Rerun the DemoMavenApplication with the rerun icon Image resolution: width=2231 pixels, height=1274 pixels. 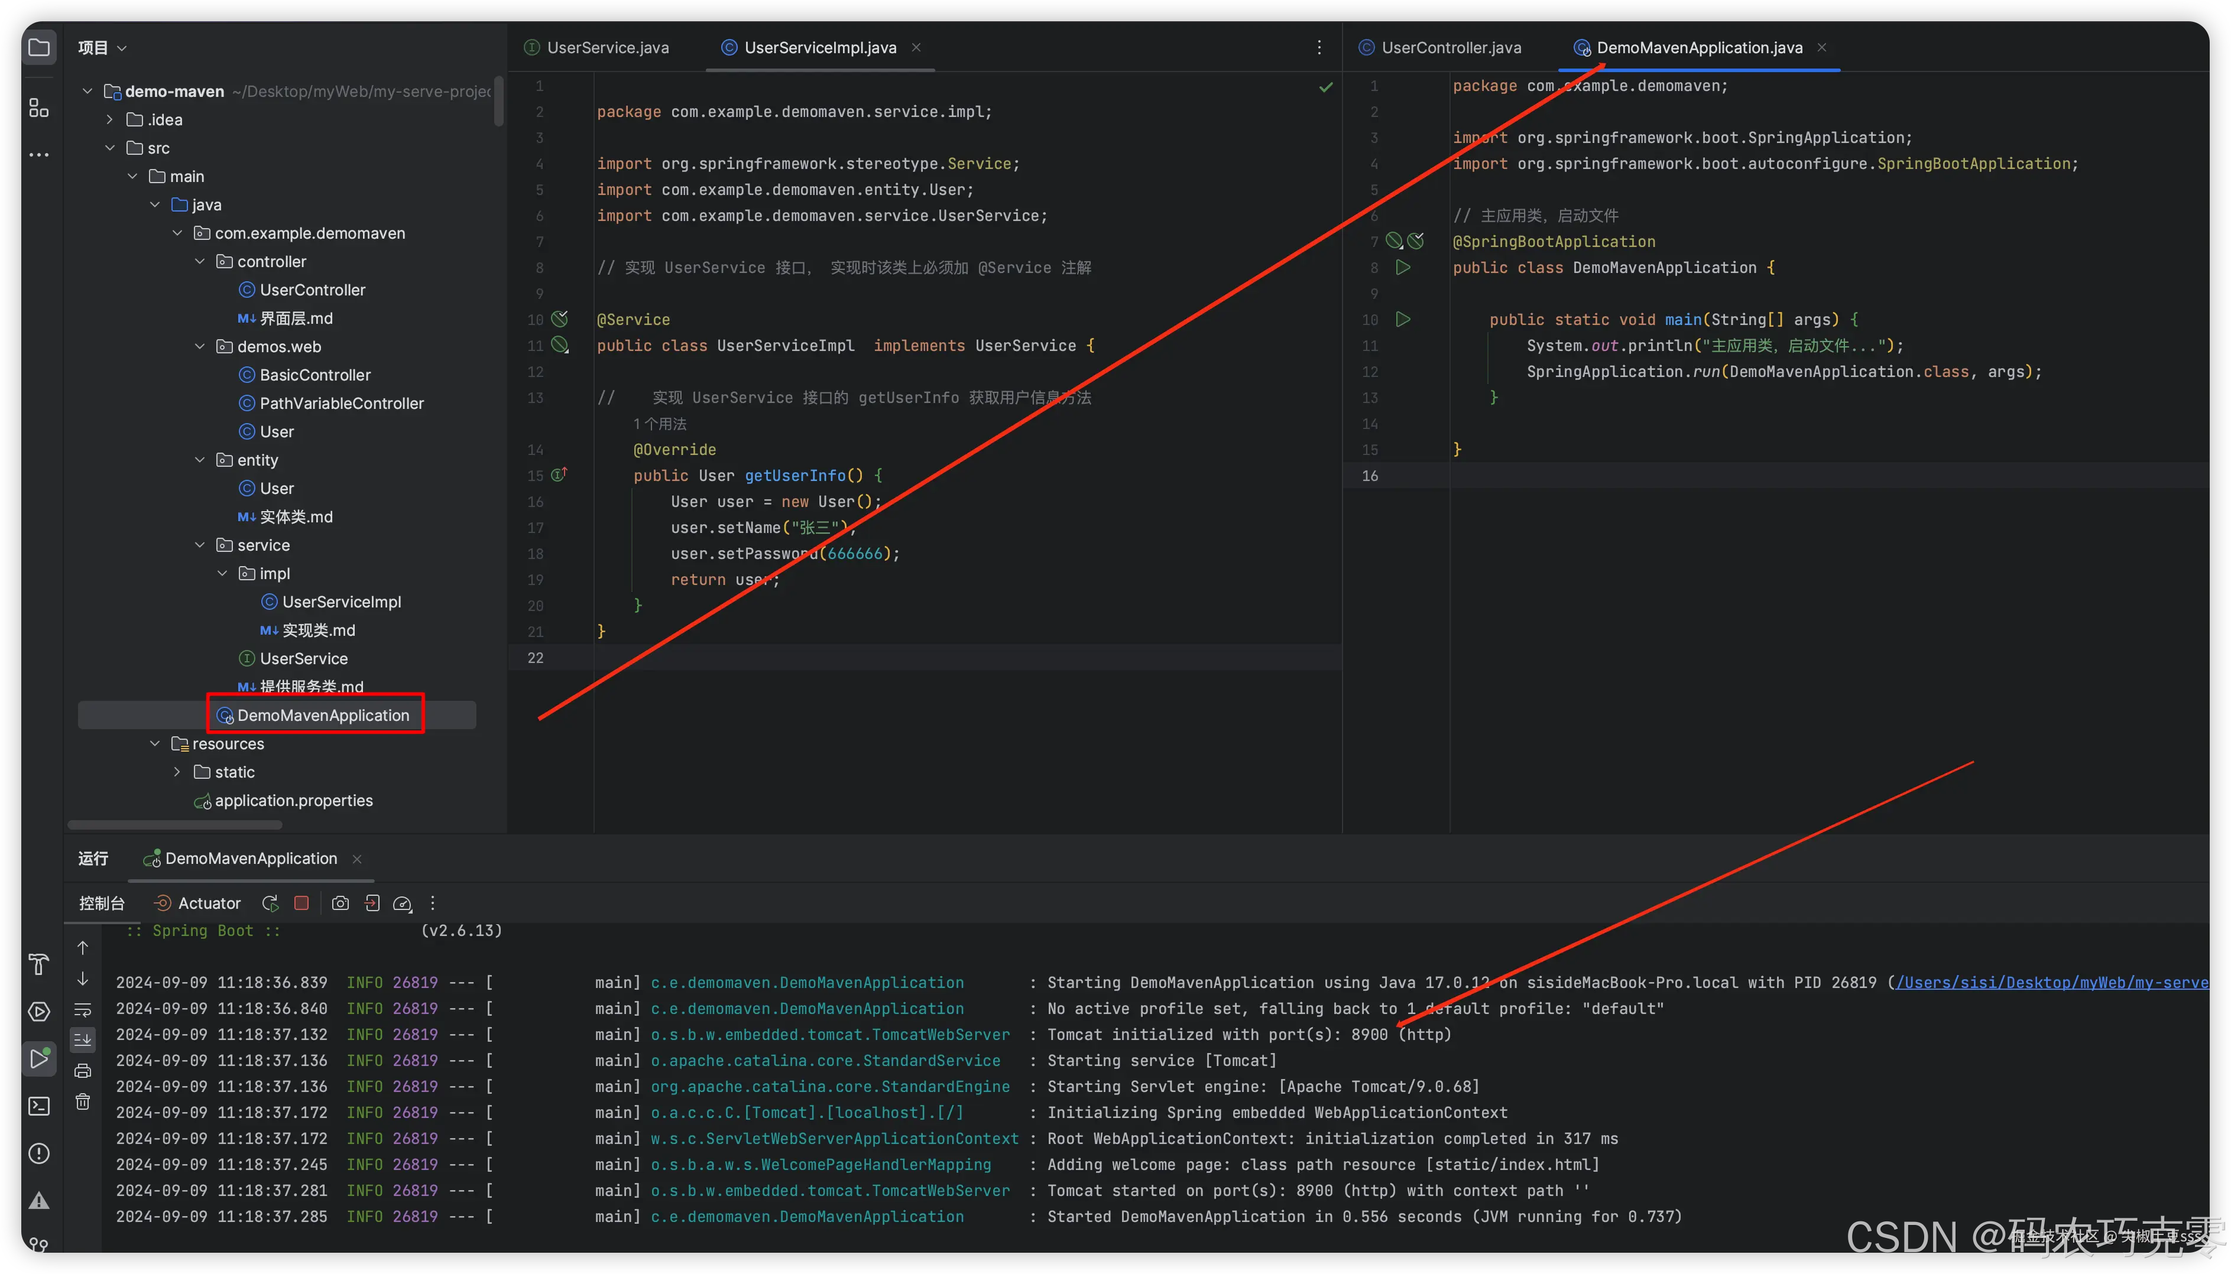(x=270, y=903)
